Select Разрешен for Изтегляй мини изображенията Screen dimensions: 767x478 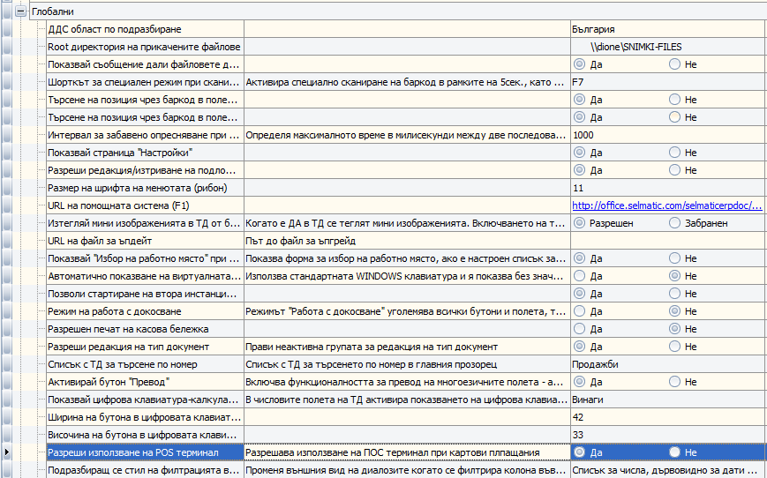tap(579, 223)
